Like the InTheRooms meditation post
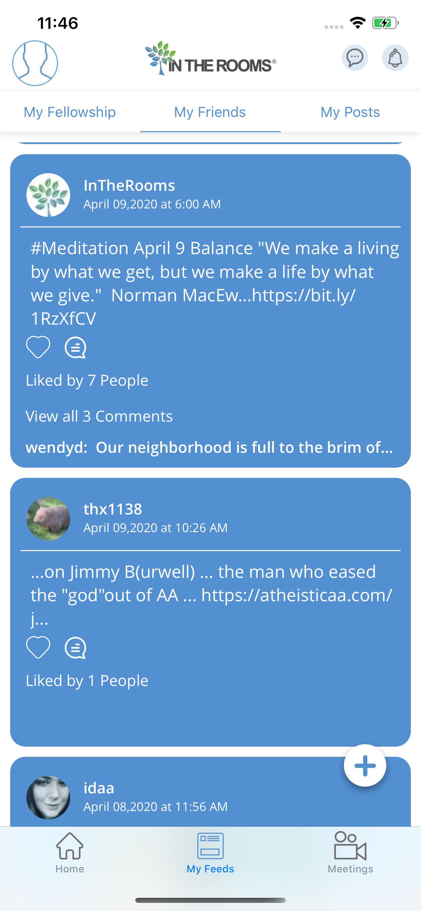This screenshot has width=421, height=911. click(x=38, y=347)
